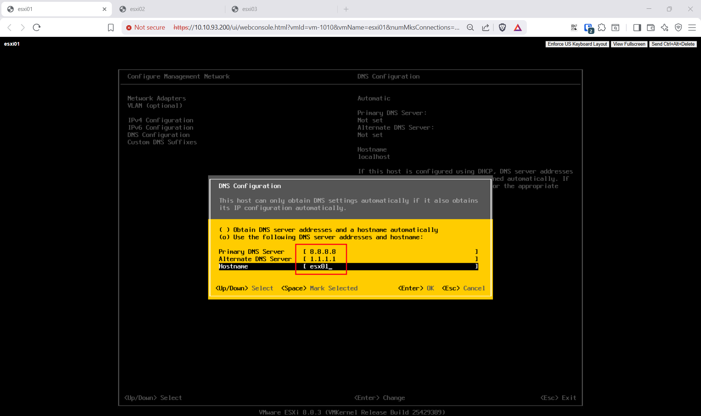Image resolution: width=701 pixels, height=416 pixels.
Task: Click the Alternate DNS Server field 1.1.1.1
Action: tap(390, 259)
